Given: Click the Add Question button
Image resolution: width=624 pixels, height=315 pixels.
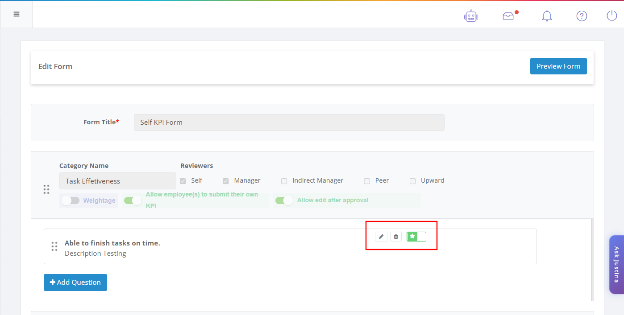Looking at the screenshot, I should point(75,282).
